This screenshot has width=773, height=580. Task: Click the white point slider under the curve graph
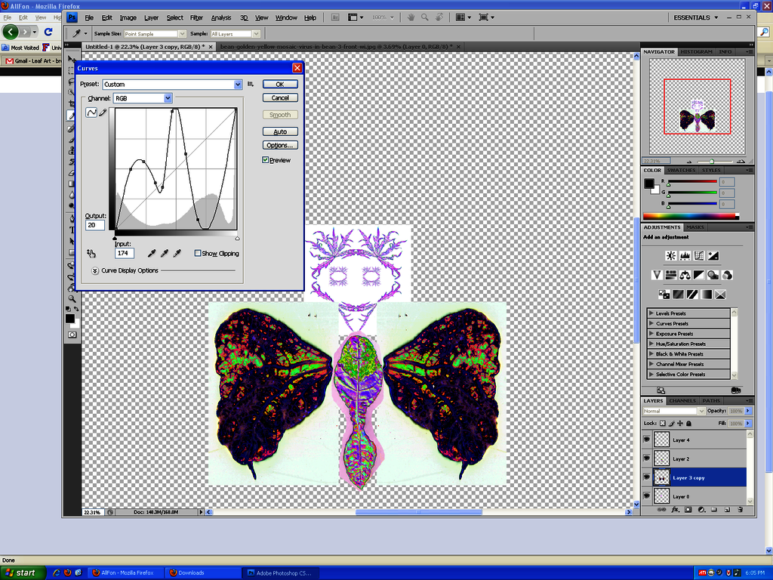pyautogui.click(x=237, y=238)
